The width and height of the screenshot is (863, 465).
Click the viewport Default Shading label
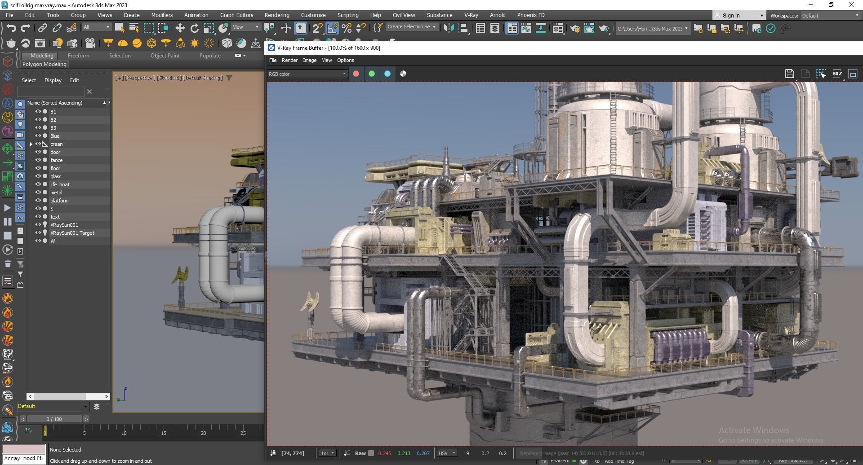(x=203, y=78)
